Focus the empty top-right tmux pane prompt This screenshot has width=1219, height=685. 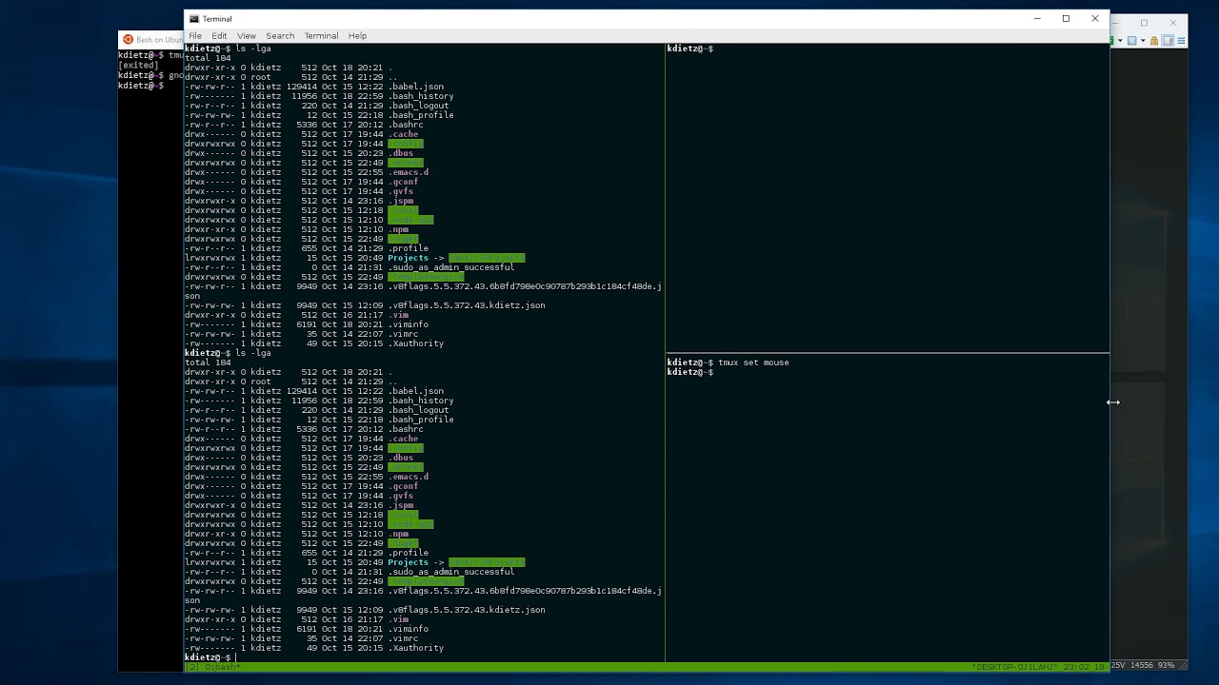[x=690, y=49]
